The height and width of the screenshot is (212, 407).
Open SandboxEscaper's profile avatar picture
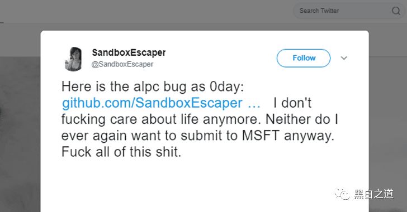pyautogui.click(x=73, y=59)
